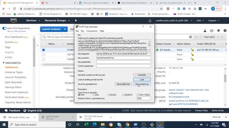Bookmark this page with the star icon
This screenshot has width=229, height=128.
click(x=161, y=9)
